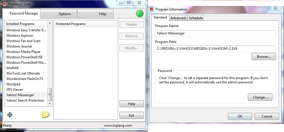Click the Exit button
Image resolution: width=284 pixels, height=132 pixels.
tap(131, 115)
